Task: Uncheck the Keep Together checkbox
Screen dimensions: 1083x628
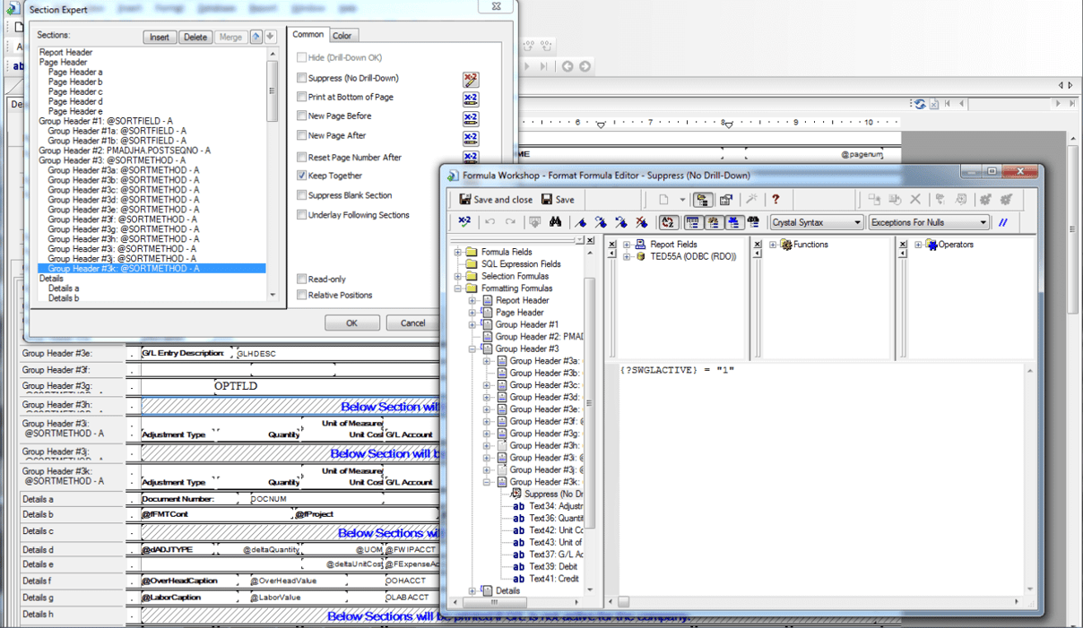Action: coord(303,176)
